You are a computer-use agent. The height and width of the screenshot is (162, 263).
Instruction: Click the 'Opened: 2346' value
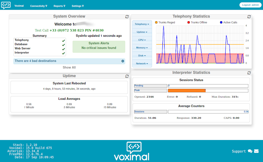coord(144,97)
